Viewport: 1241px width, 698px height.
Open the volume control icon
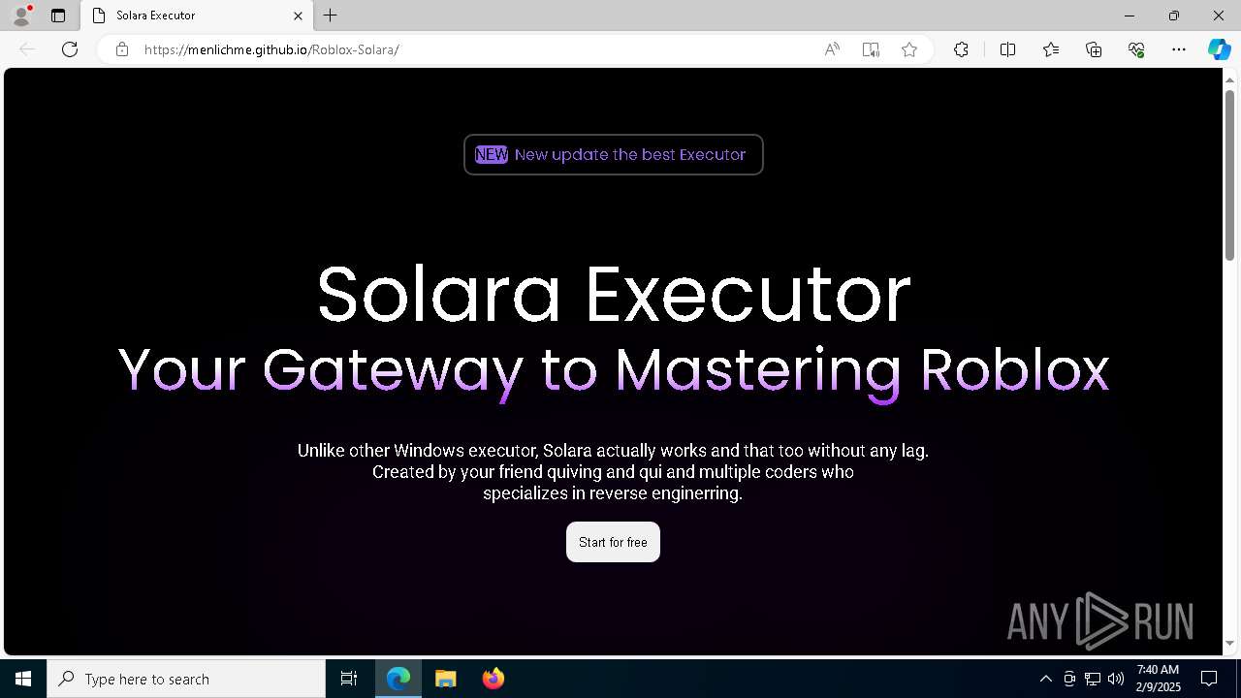point(1116,679)
